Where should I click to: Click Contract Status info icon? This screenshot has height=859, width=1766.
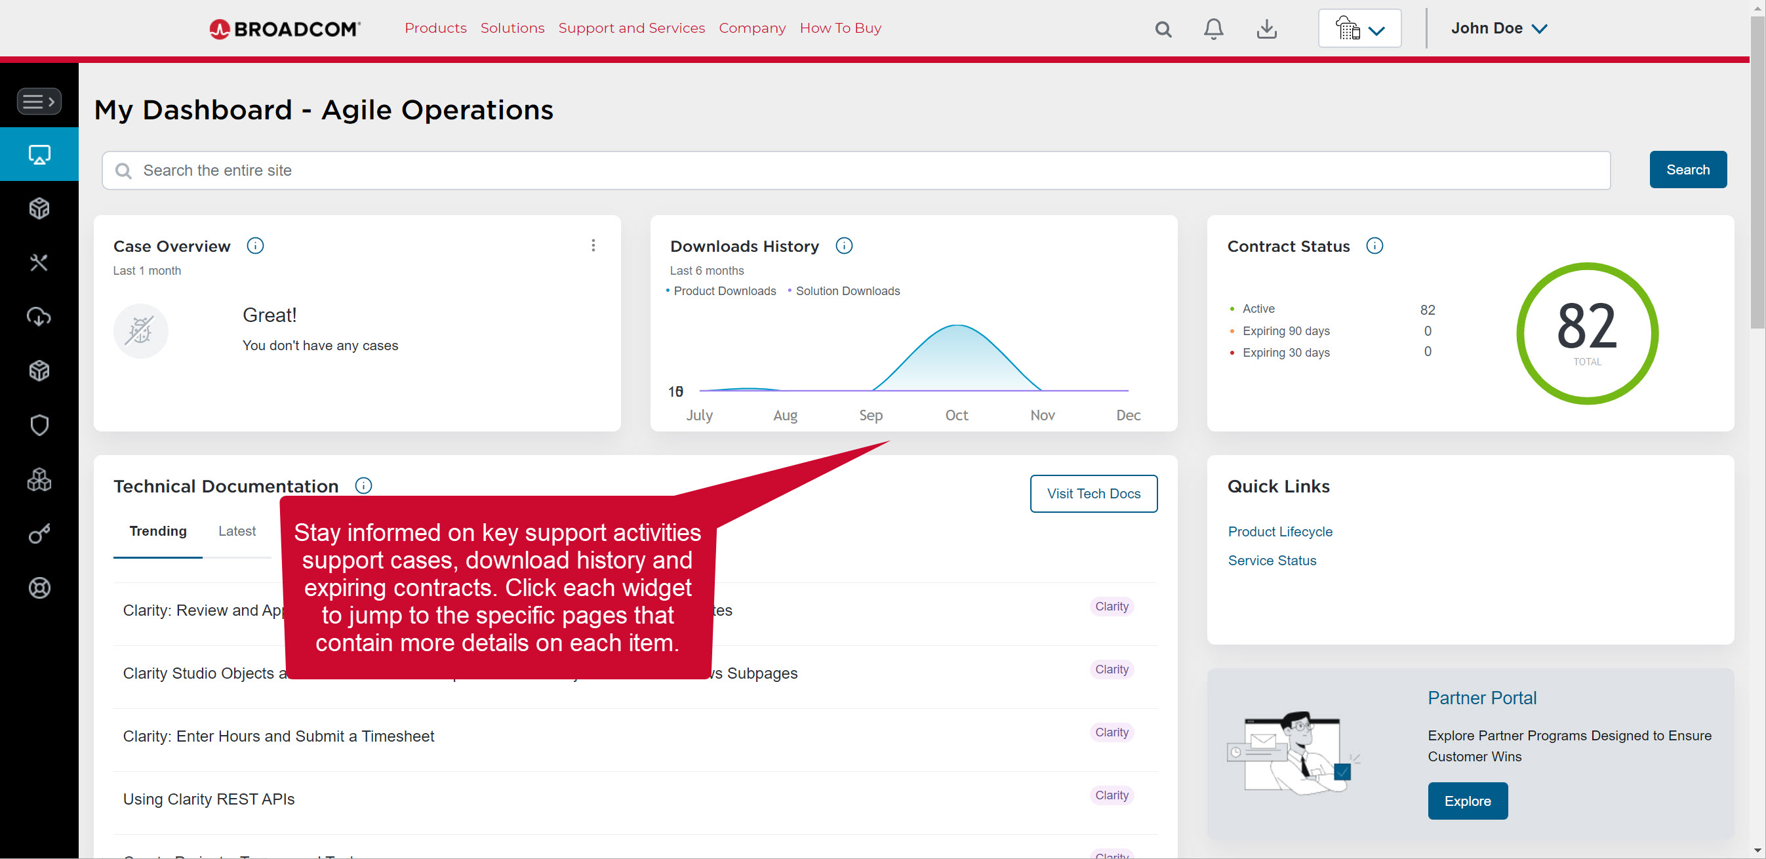[1374, 245]
